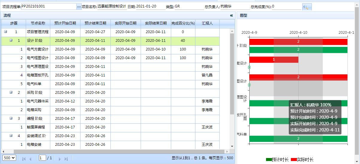Collapse the 项目管理流程 root node
This screenshot has width=360, height=164.
coord(6,32)
